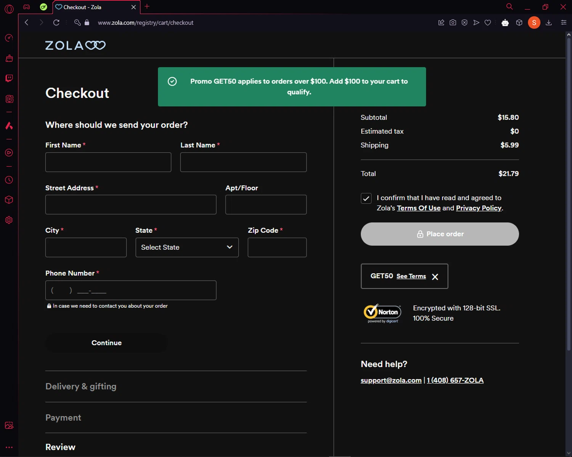Screen dimensions: 572x457
Task: Open Twitch panel in sidebar
Action: pyautogui.click(x=9, y=78)
